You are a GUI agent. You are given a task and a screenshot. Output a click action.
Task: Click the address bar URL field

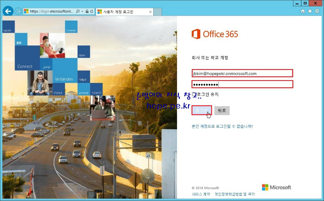(52, 11)
